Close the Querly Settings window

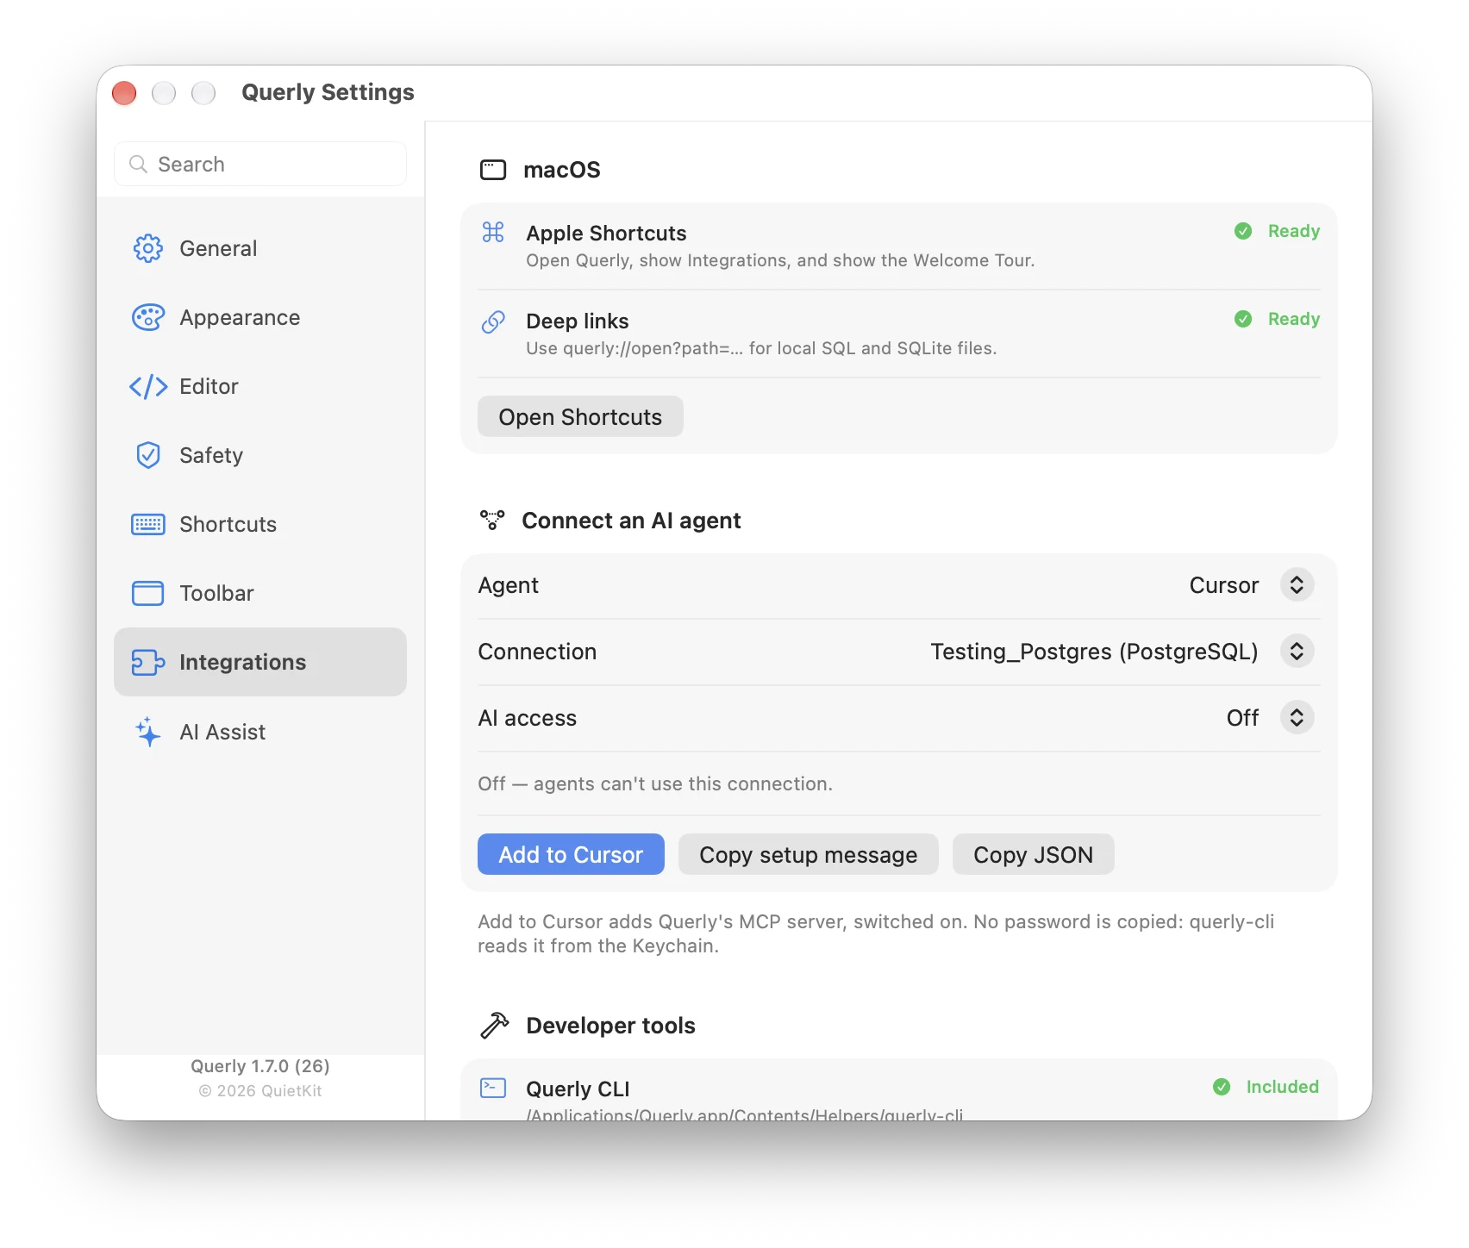click(124, 92)
